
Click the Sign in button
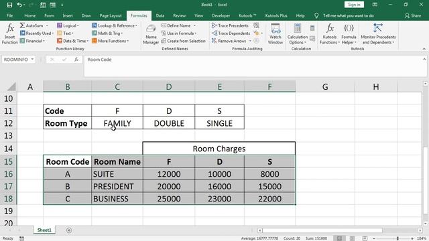(354, 5)
